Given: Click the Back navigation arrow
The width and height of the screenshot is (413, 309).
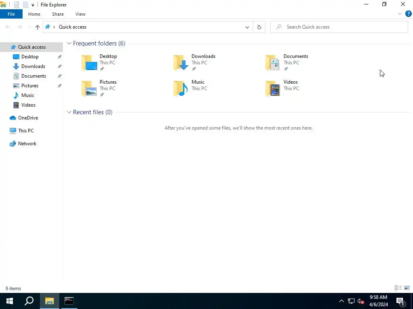Looking at the screenshot, I should pos(8,27).
